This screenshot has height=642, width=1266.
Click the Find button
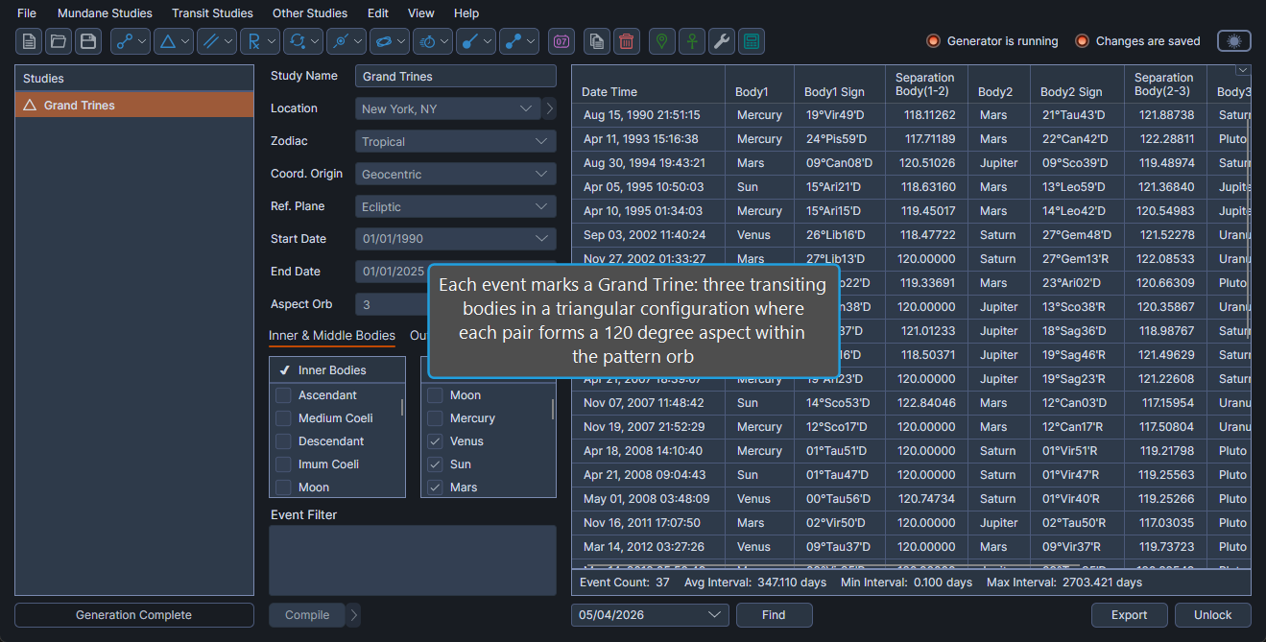[x=774, y=615]
